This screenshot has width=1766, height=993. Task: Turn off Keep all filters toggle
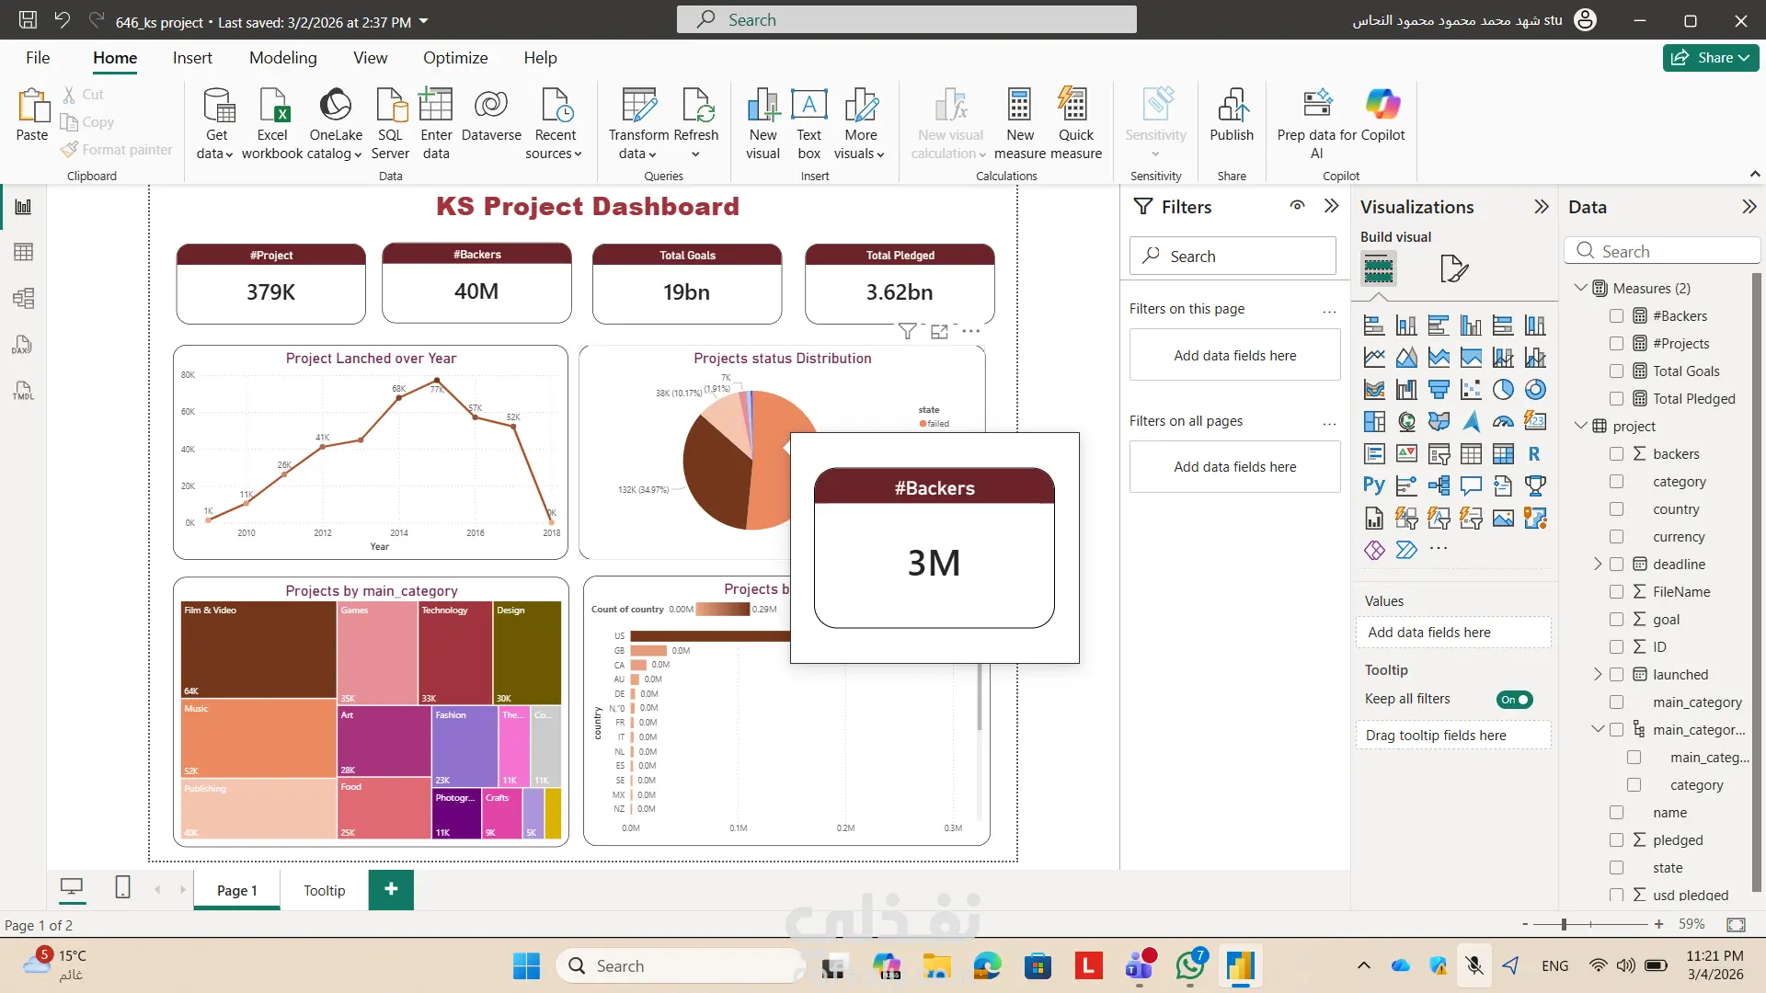(x=1514, y=700)
